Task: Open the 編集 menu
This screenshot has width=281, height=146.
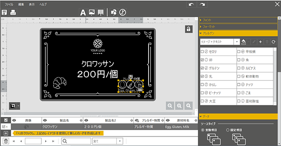Action: click(x=21, y=4)
